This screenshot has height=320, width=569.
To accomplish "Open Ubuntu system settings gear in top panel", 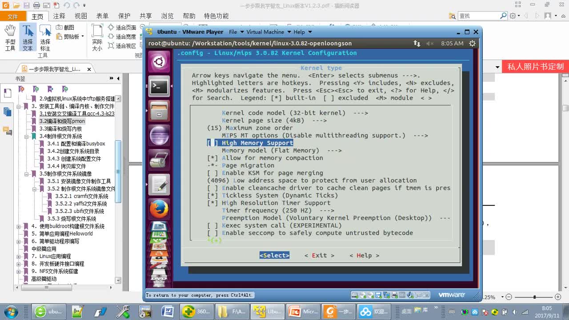I will [x=472, y=44].
